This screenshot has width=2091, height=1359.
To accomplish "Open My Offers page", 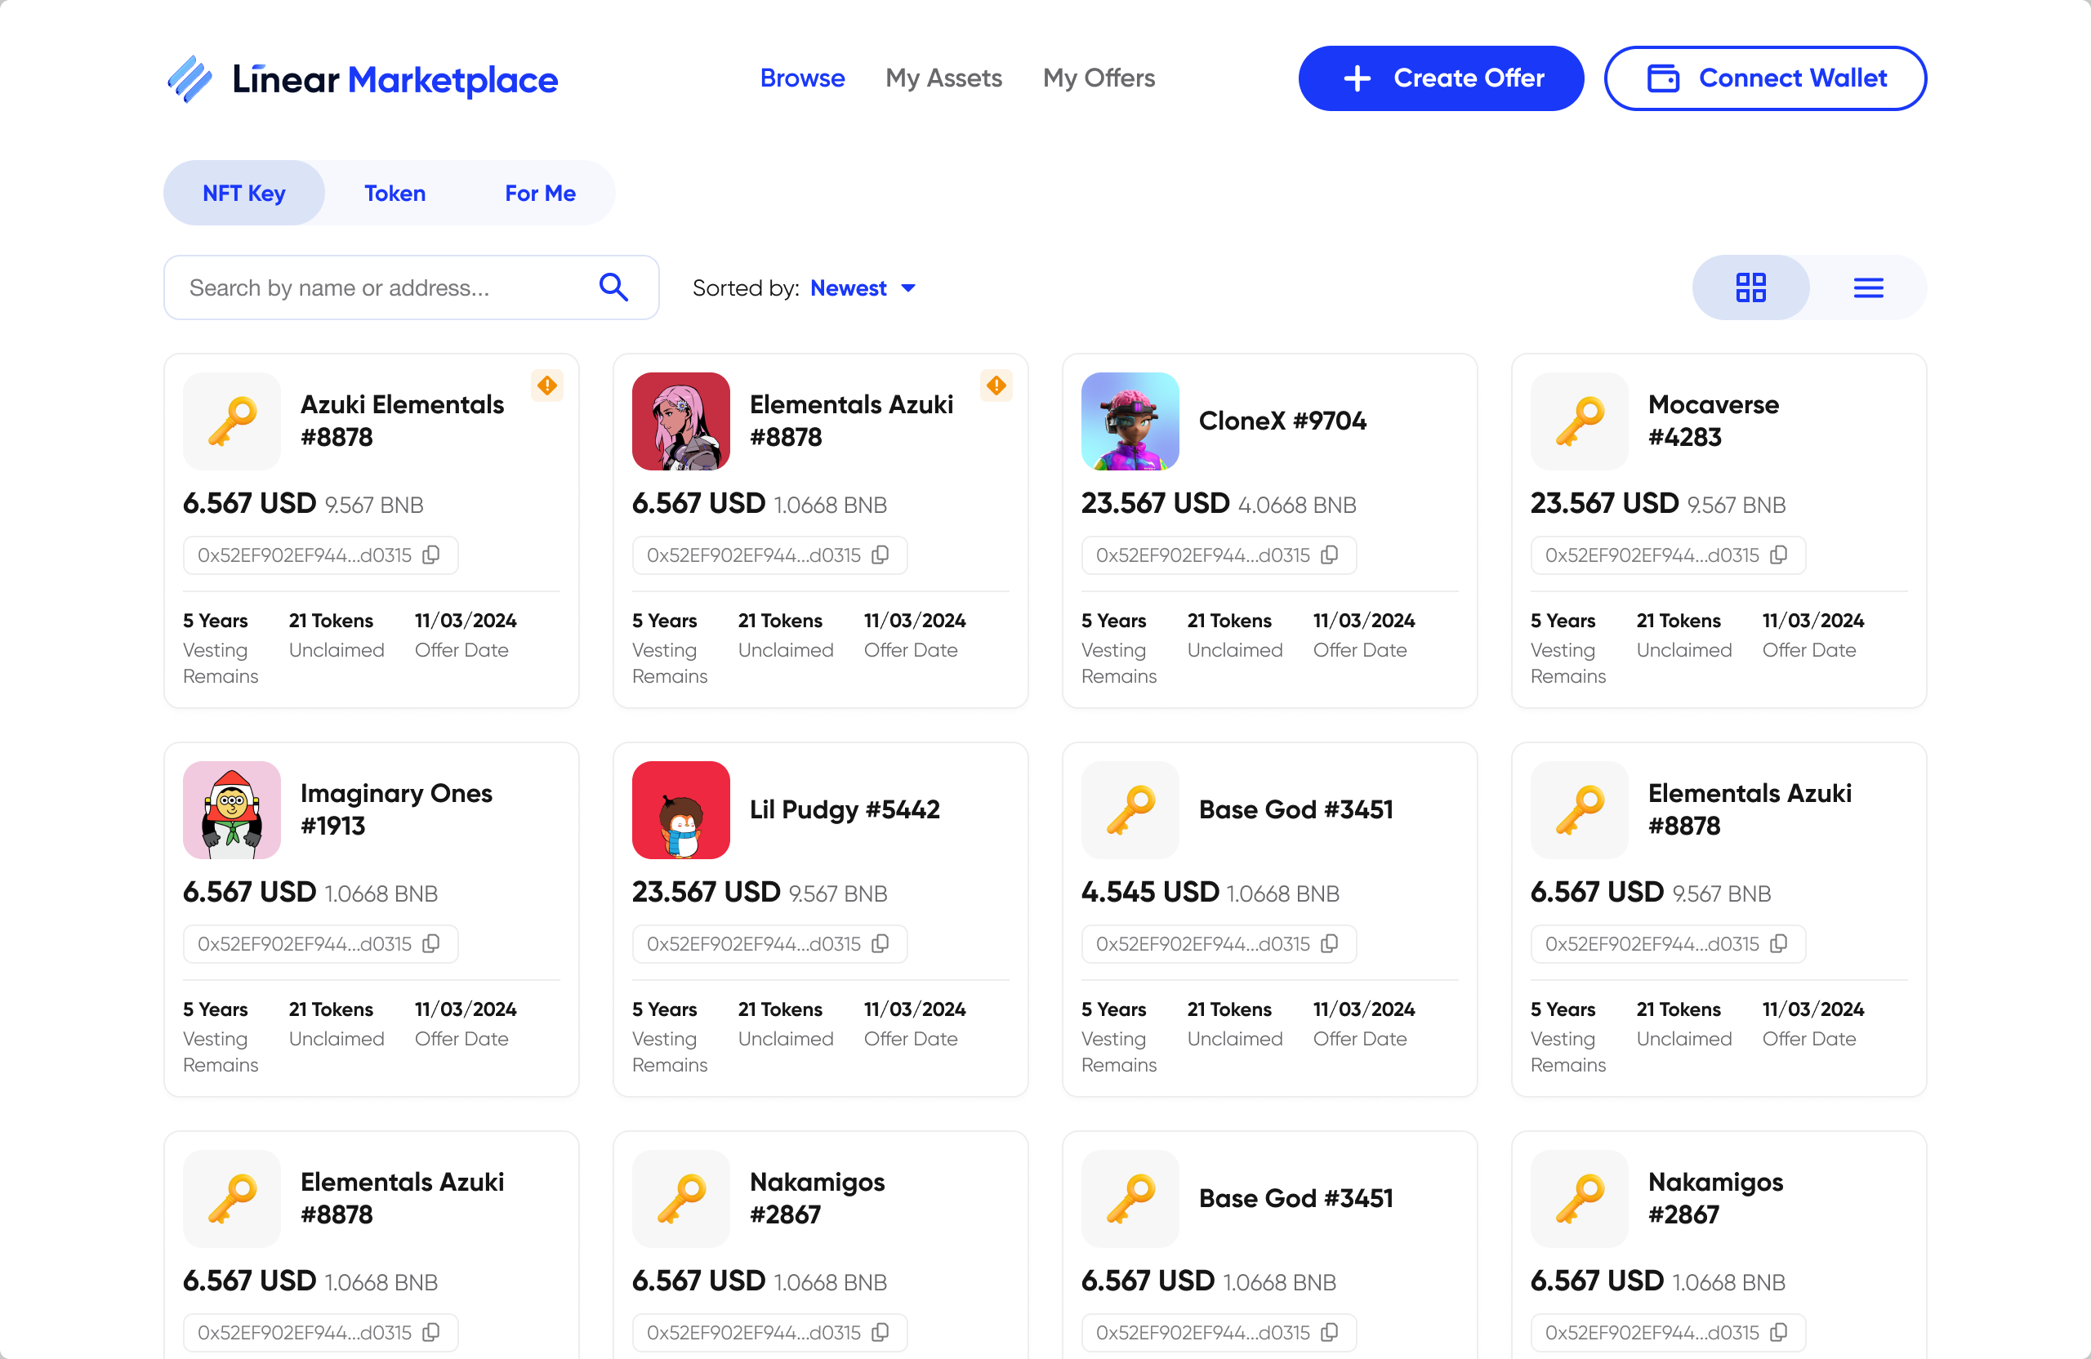I will point(1099,78).
